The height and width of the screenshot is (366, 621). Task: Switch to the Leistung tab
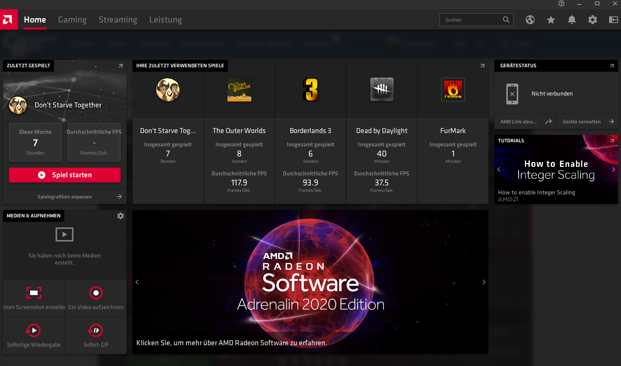pyautogui.click(x=166, y=20)
